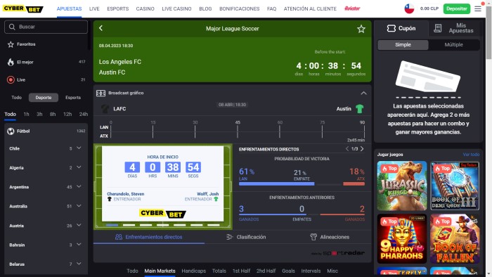Expand the Australia leagues list

pyautogui.click(x=79, y=206)
